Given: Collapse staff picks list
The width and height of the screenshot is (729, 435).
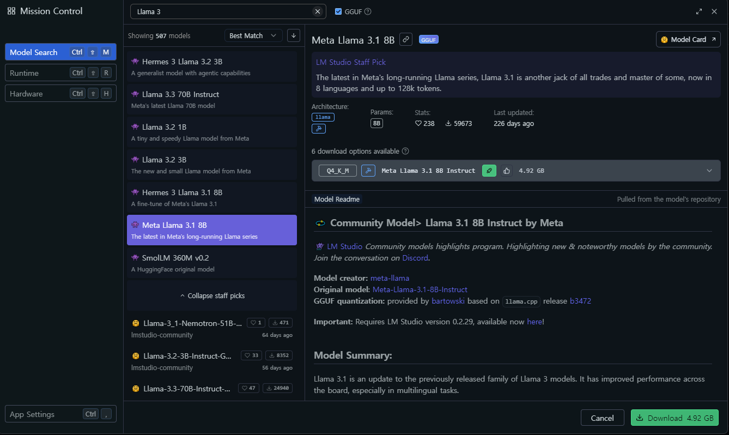Looking at the screenshot, I should pyautogui.click(x=212, y=295).
